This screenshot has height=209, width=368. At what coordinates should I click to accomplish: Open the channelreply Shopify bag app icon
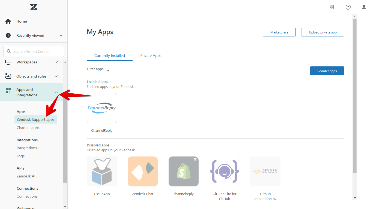(x=184, y=171)
